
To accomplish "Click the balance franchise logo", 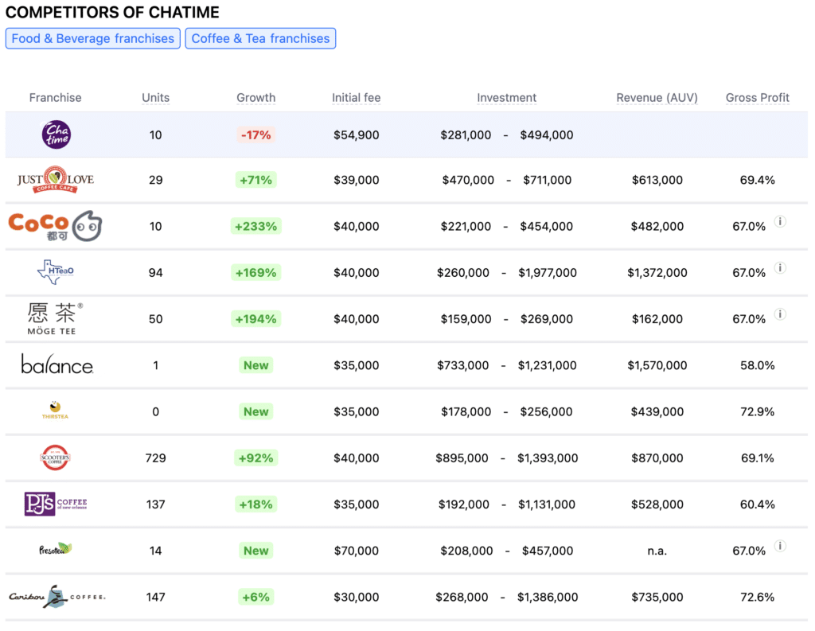I will pos(57,364).
